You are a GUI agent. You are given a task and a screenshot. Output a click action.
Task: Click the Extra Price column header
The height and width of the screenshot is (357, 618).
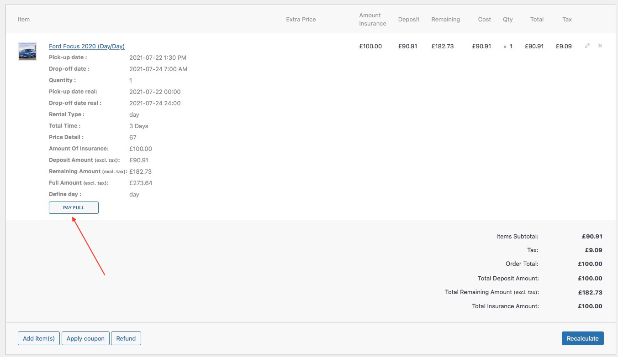click(301, 19)
